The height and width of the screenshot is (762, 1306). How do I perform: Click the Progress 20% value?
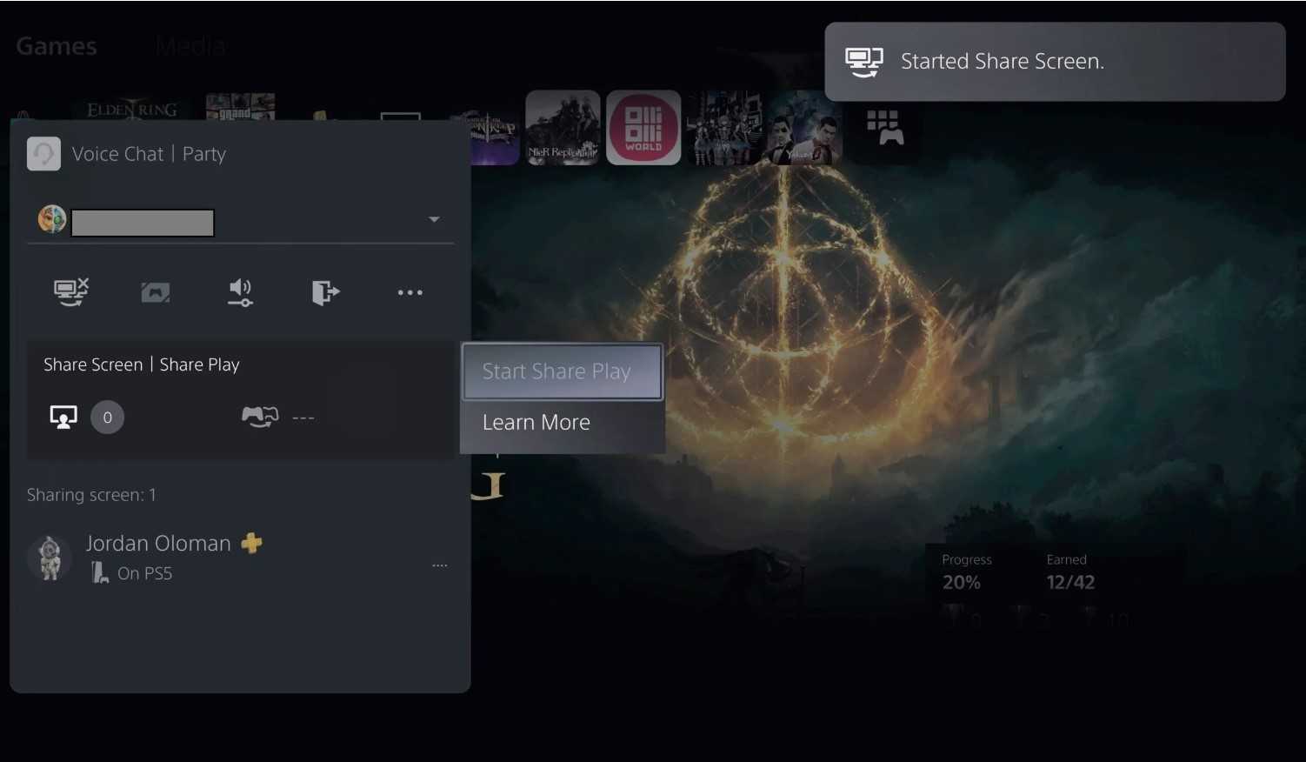point(962,582)
